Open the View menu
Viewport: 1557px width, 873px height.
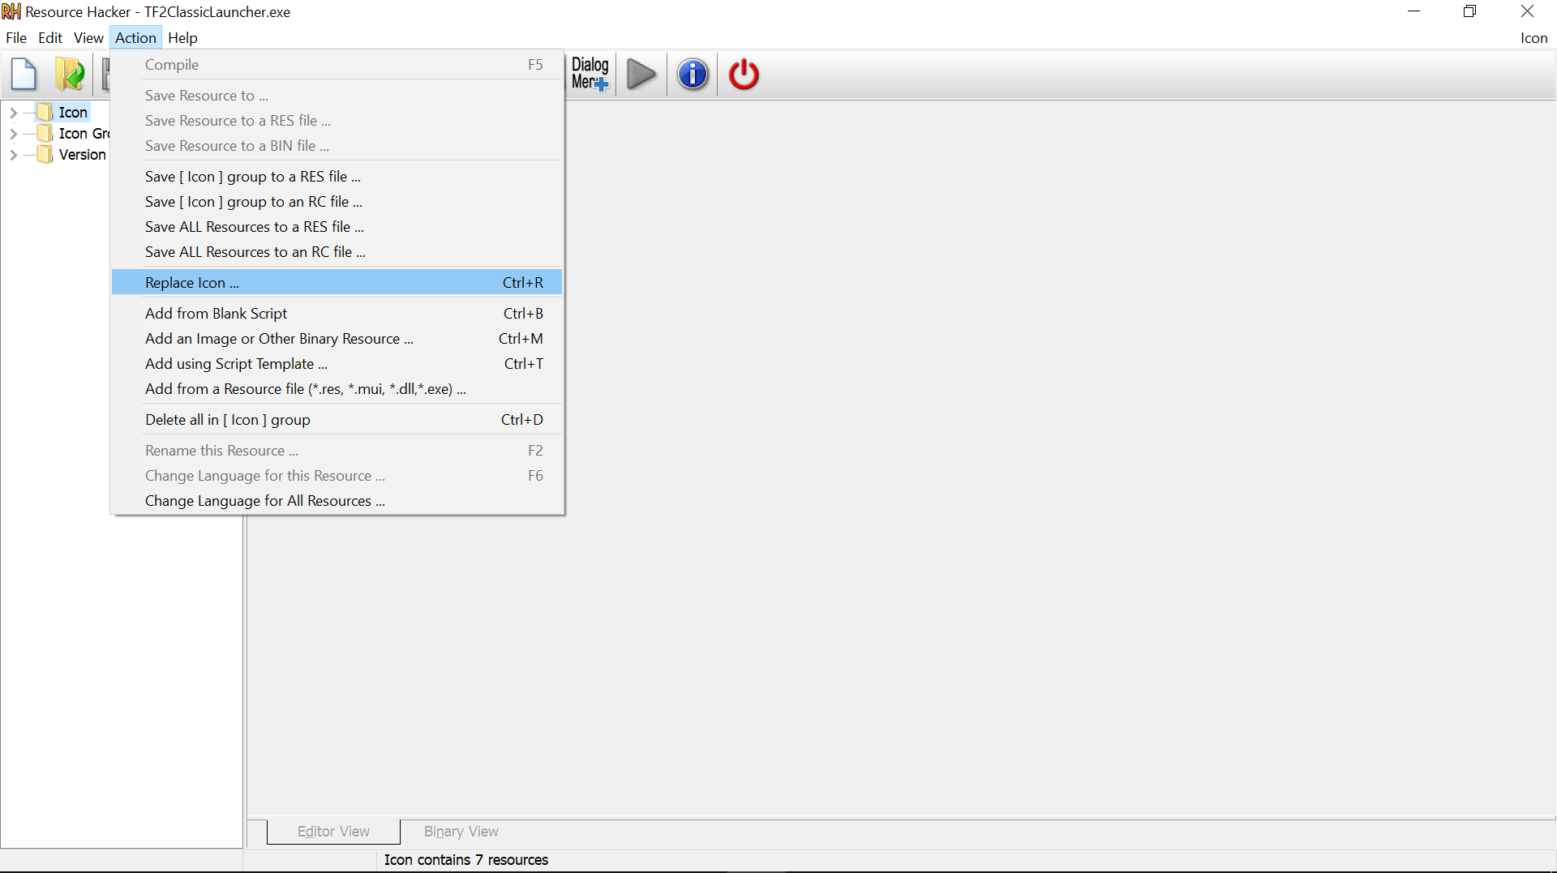88,38
